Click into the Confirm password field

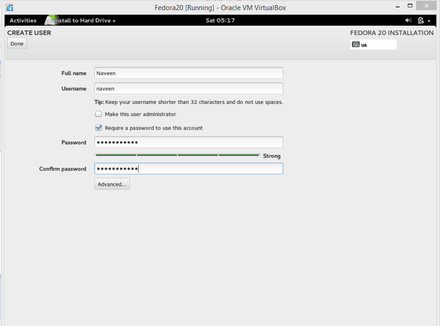(x=189, y=168)
